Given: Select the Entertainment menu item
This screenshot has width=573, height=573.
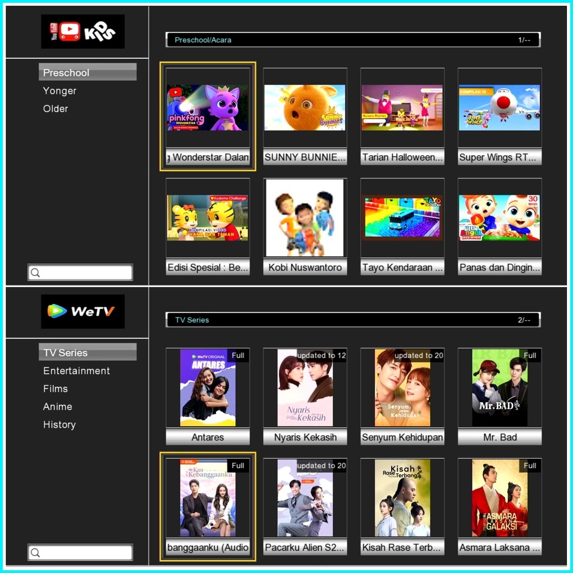Looking at the screenshot, I should (x=76, y=371).
